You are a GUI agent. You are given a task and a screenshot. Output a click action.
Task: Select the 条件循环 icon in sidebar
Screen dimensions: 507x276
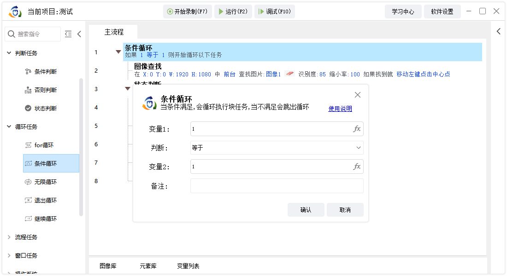click(x=28, y=163)
